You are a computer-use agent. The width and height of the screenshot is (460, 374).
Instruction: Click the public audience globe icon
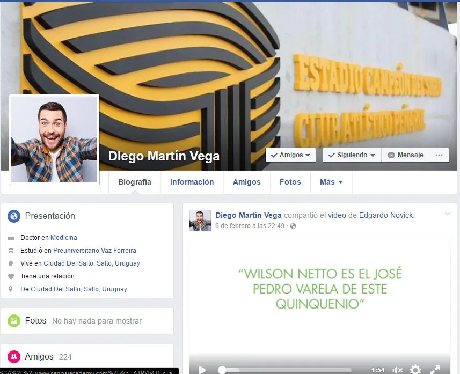click(293, 226)
